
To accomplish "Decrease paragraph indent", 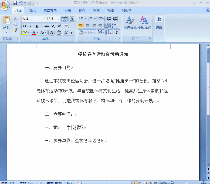I will pos(109,19).
